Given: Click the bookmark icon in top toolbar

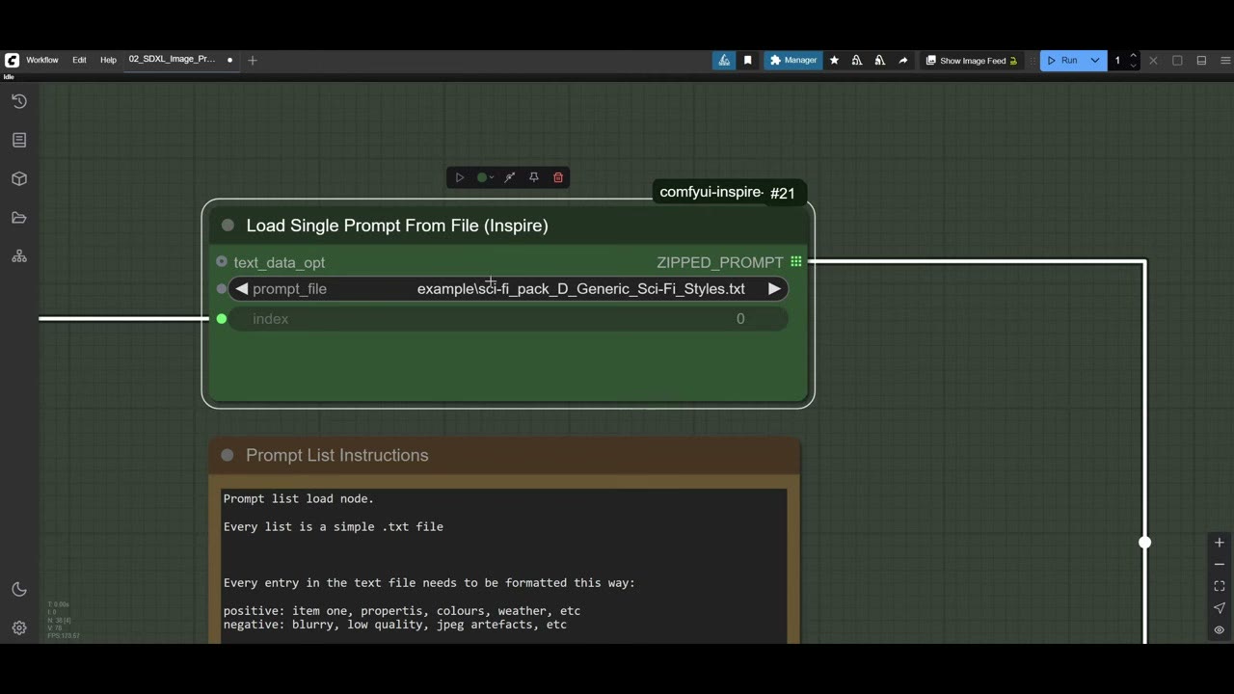Looking at the screenshot, I should [x=747, y=60].
